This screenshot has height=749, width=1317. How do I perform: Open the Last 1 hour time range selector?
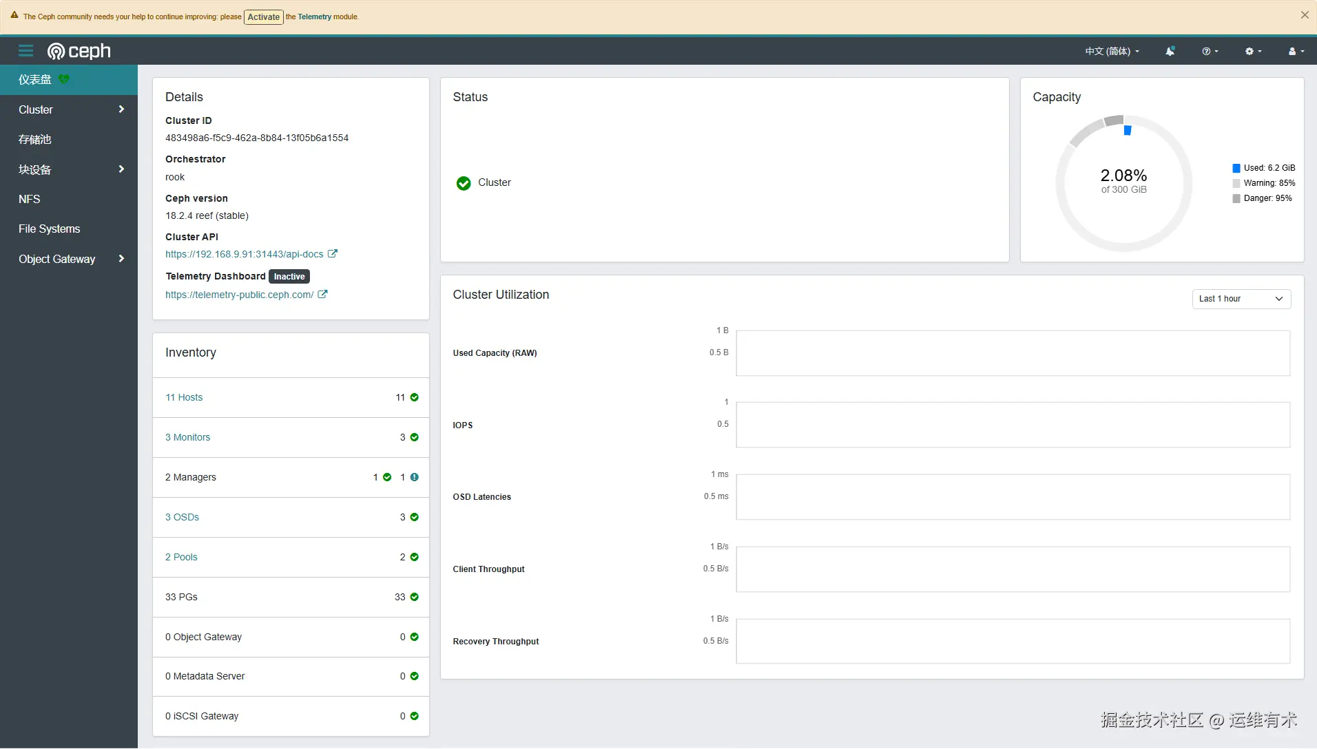(1241, 298)
